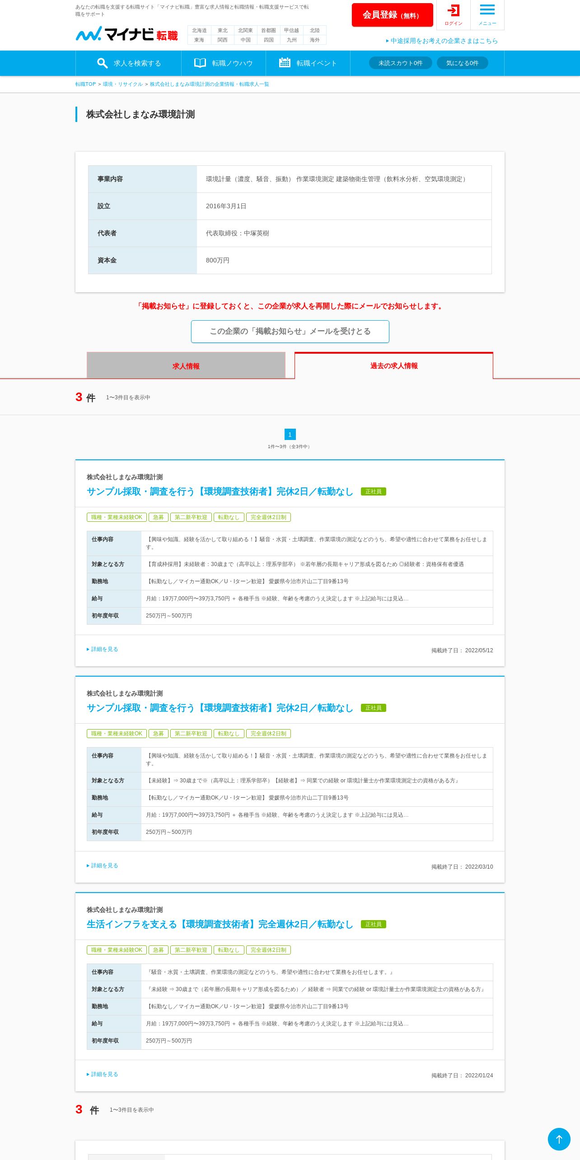The image size is (580, 1160).
Task: Click 詳細を見る for the 2022/03/10 listing
Action: [x=103, y=865]
